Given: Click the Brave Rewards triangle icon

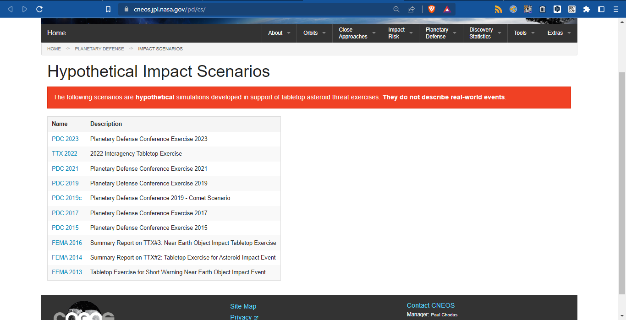Looking at the screenshot, I should tap(447, 9).
